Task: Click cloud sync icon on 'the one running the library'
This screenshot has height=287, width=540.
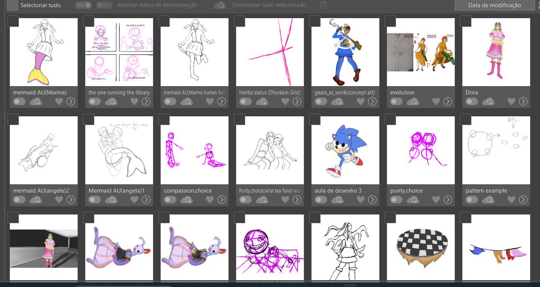Action: (x=112, y=102)
